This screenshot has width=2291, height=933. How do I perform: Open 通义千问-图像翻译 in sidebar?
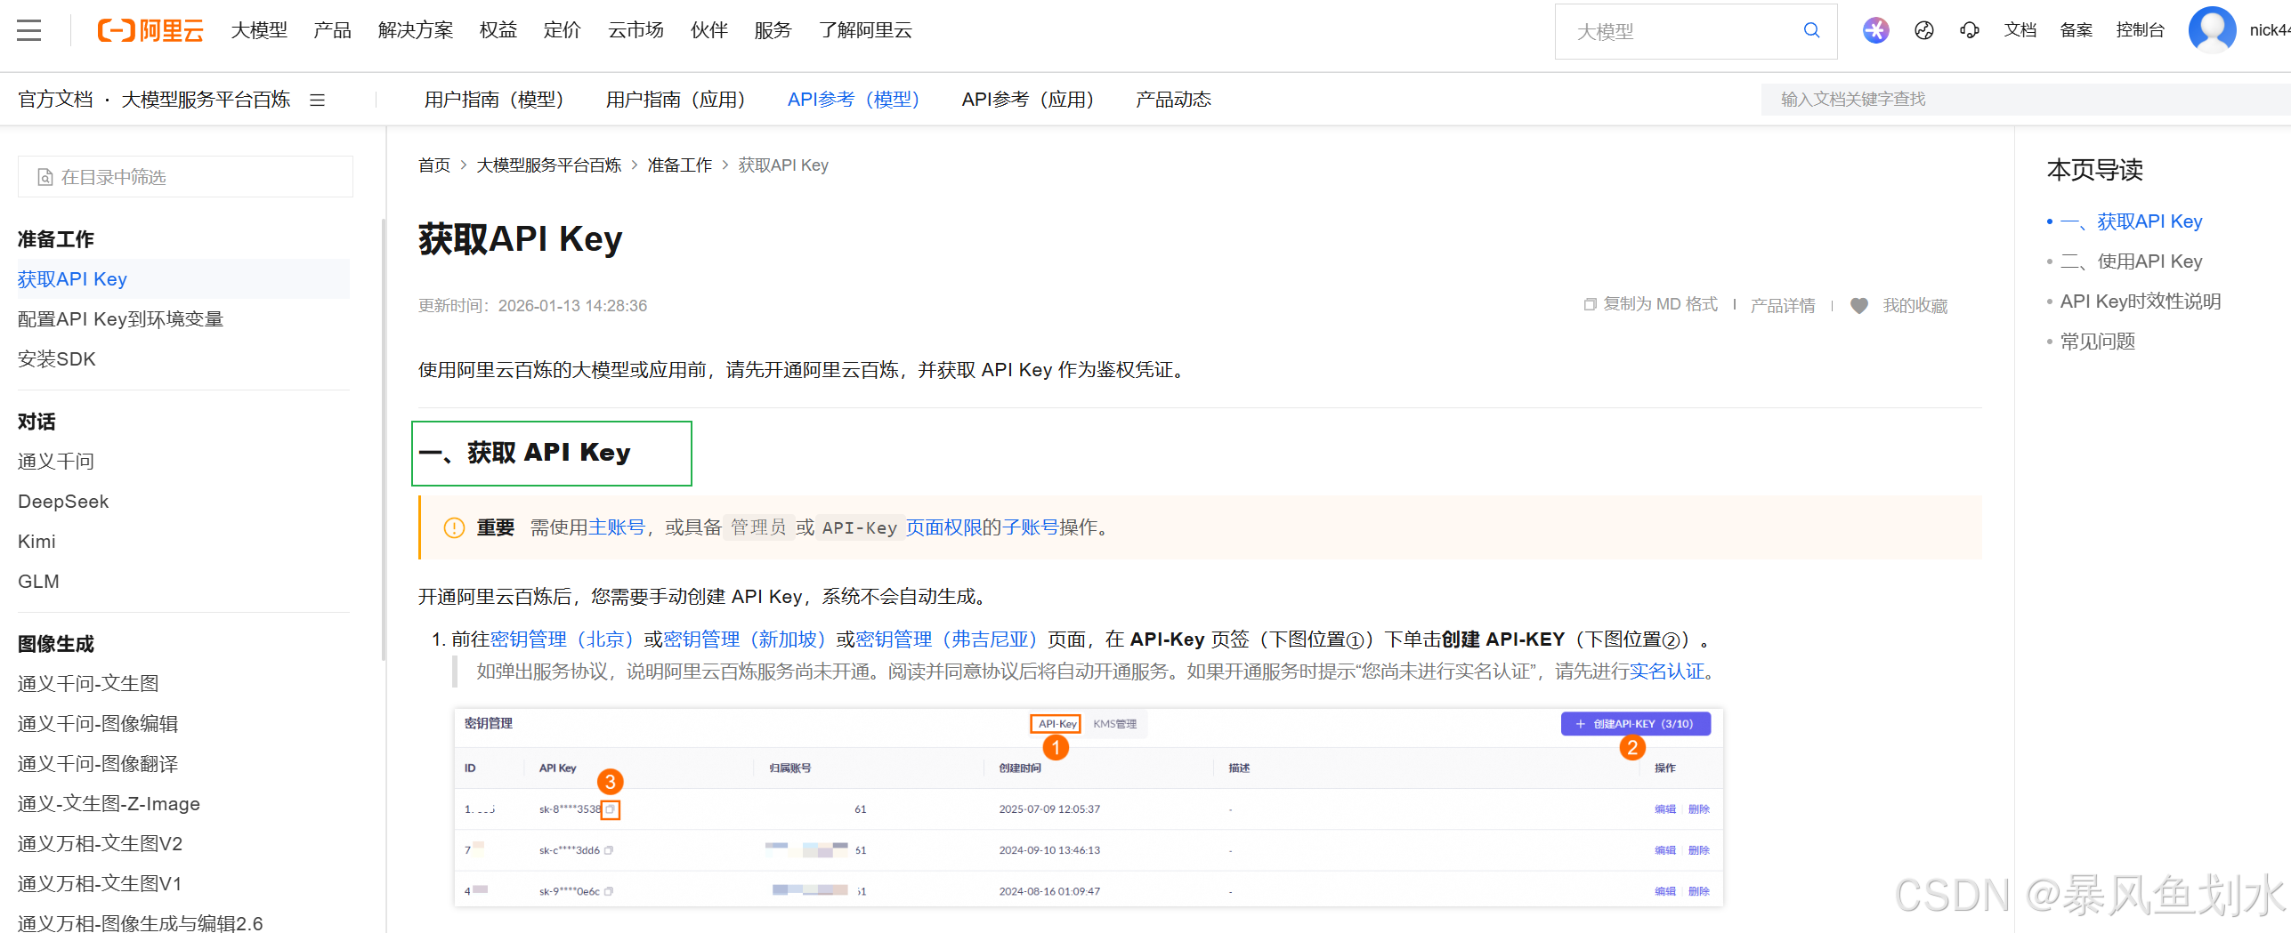pyautogui.click(x=98, y=764)
